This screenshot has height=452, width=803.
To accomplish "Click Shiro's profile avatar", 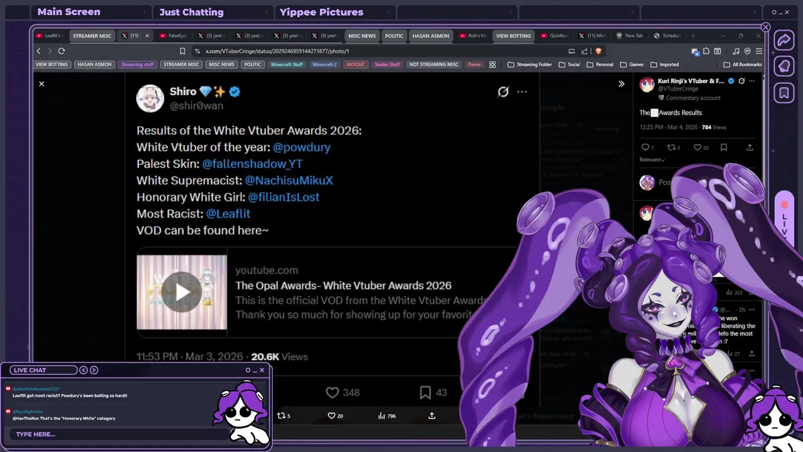I will click(x=151, y=99).
